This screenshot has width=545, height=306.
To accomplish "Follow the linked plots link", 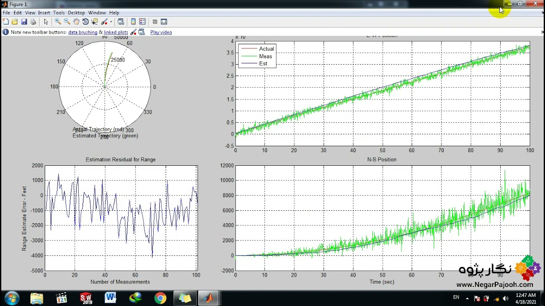I will click(116, 32).
